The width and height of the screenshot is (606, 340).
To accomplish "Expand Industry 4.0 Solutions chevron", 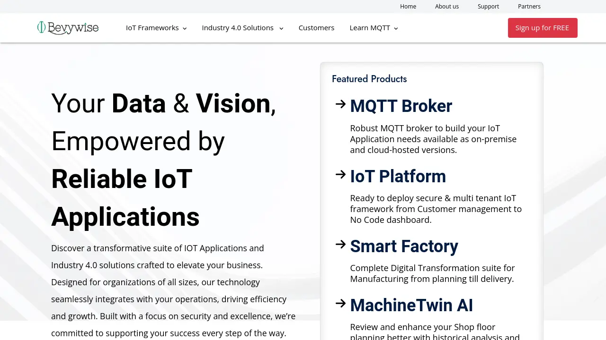I will pos(281,28).
